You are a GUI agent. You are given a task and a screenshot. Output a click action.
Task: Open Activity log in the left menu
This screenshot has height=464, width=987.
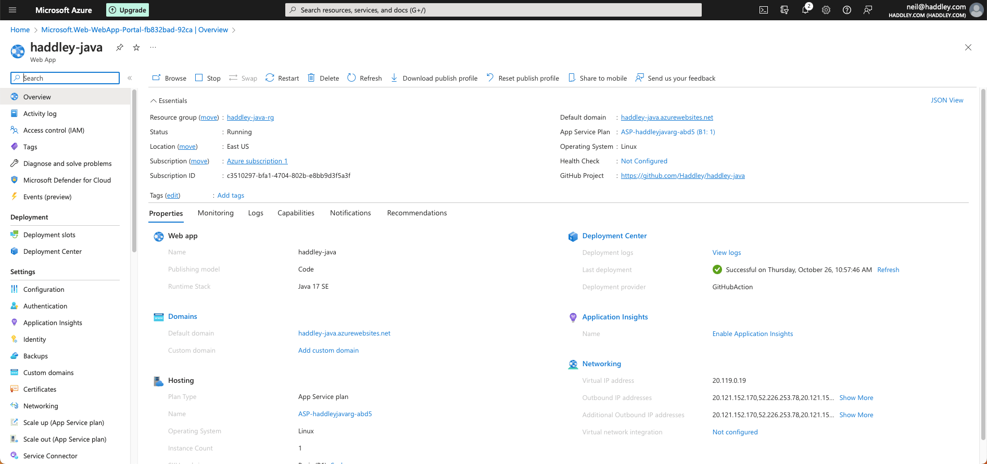40,113
